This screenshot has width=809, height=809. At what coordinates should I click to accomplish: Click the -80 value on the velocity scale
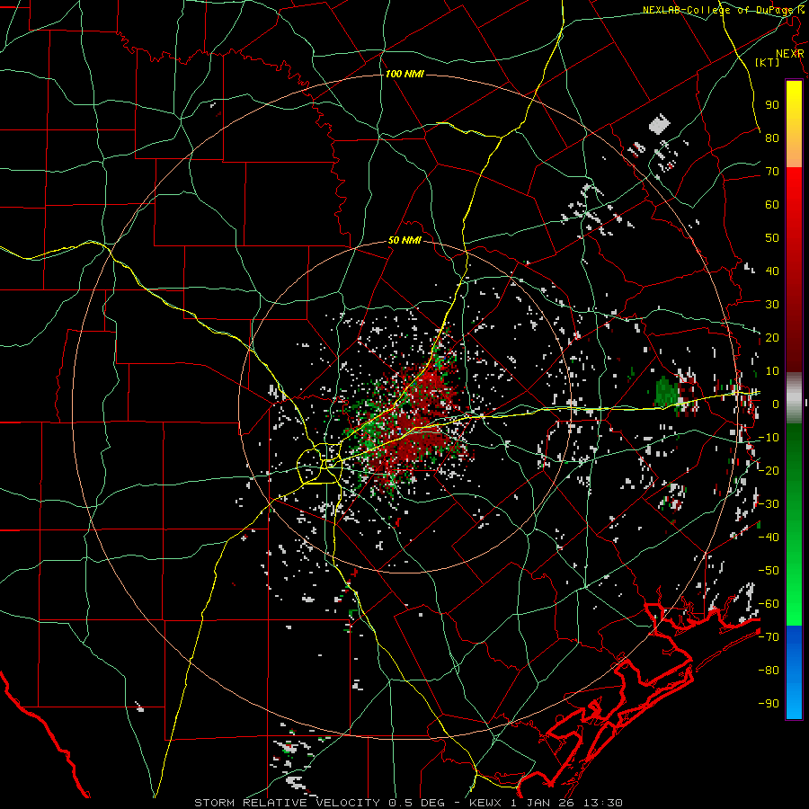pyautogui.click(x=769, y=671)
